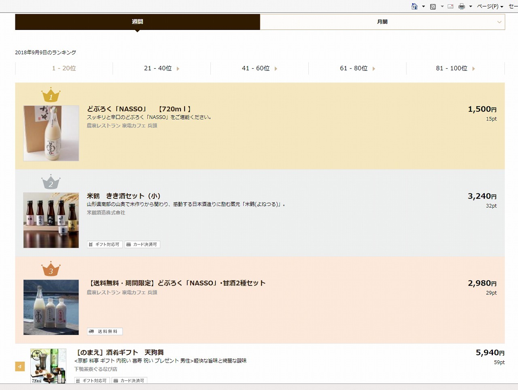This screenshot has height=390, width=518.
Task: Open the ページ(P) menu
Action: [490, 6]
